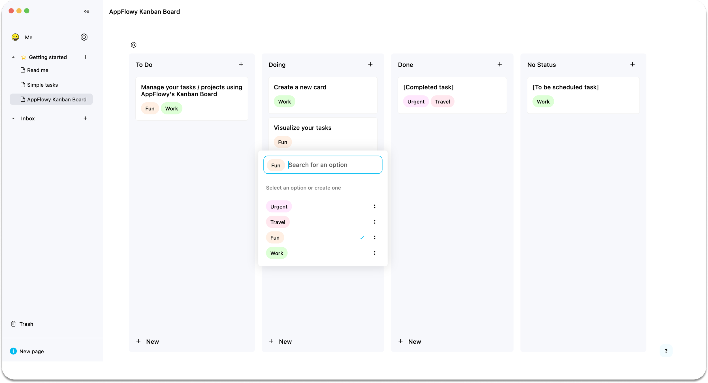The image size is (708, 383).
Task: Click New in the Doing column
Action: point(280,341)
